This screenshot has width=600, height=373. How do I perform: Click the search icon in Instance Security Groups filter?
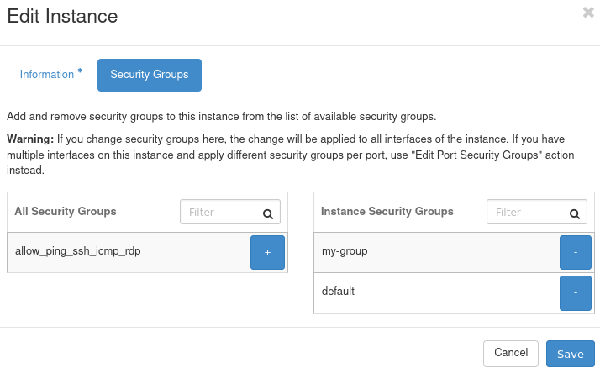(576, 213)
